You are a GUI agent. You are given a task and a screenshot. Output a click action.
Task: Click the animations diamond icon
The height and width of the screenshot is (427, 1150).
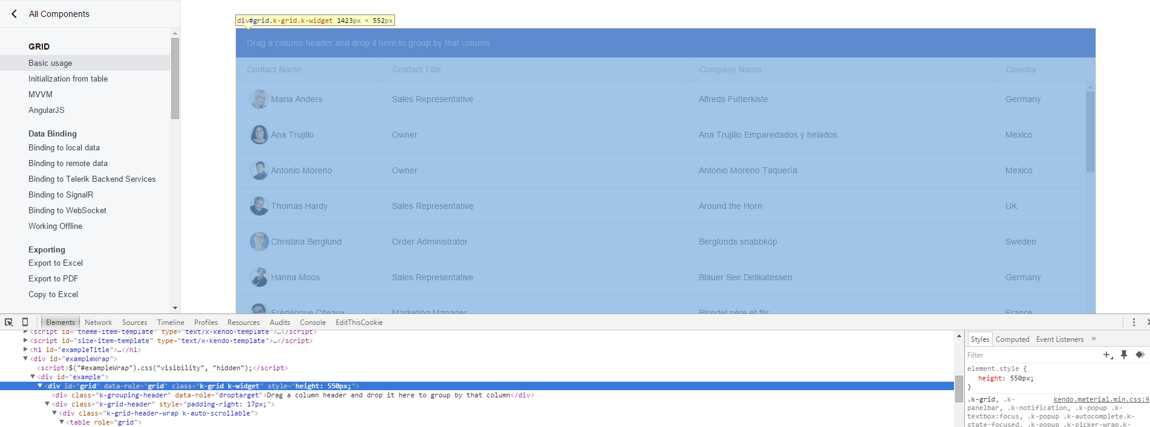point(1140,355)
